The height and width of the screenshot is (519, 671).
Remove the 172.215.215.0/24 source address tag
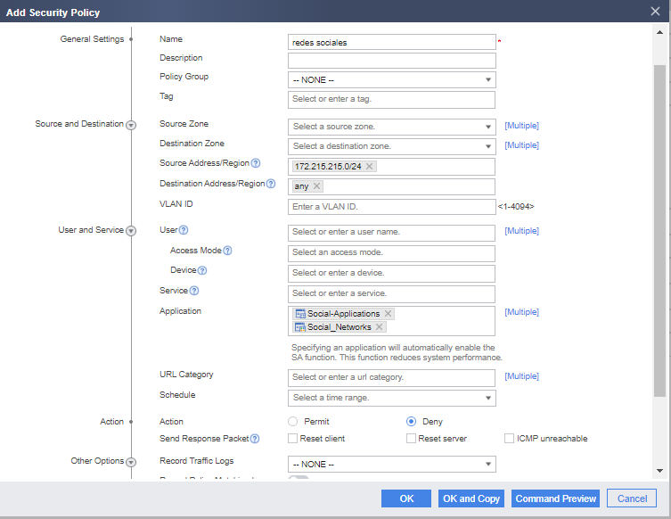coord(369,166)
